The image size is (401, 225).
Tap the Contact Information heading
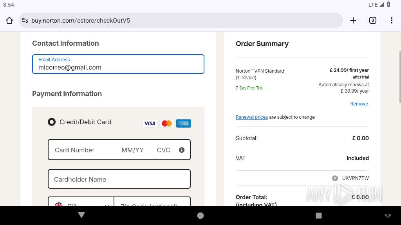pos(65,43)
